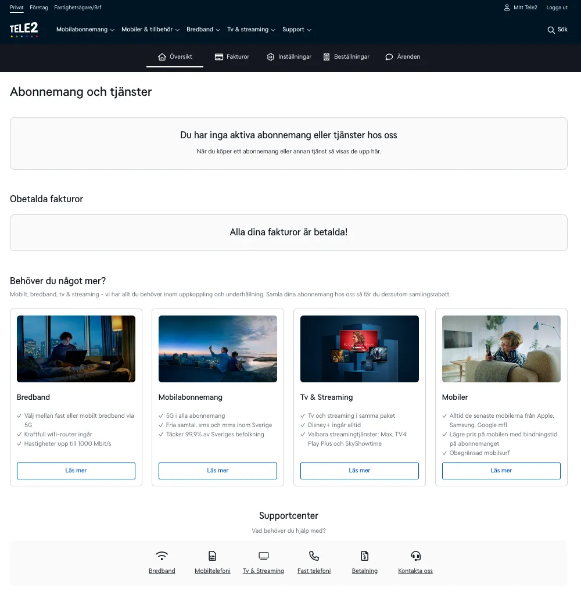The height and width of the screenshot is (595, 581).
Task: Click the Fakturor card icon
Action: (x=219, y=57)
